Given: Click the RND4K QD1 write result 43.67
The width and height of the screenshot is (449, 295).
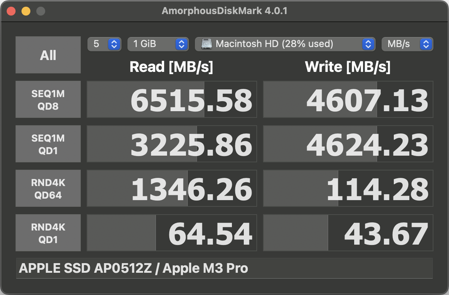Looking at the screenshot, I should pyautogui.click(x=348, y=233).
